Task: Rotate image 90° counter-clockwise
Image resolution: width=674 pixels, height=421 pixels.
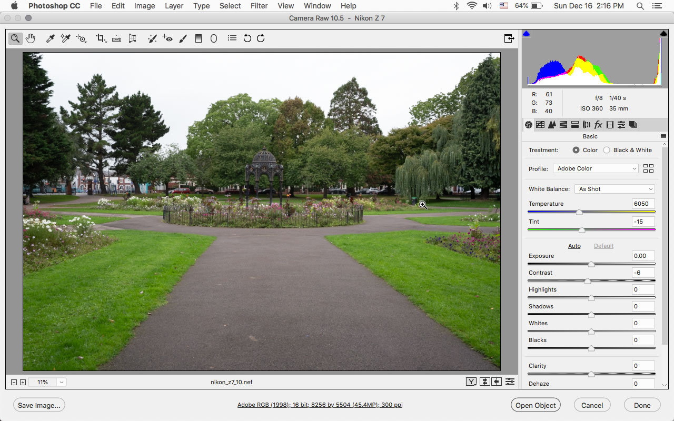Action: tap(247, 38)
